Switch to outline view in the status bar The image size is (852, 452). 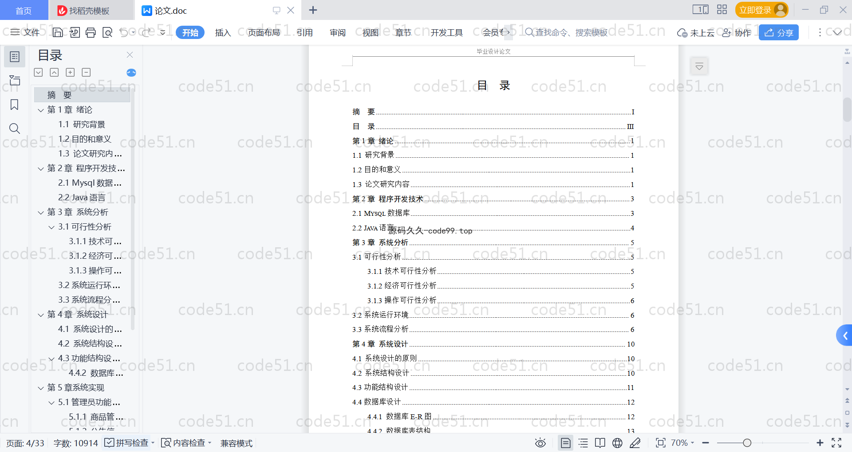(x=583, y=443)
